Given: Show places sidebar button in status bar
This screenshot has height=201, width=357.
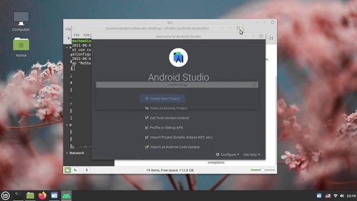Looking at the screenshot, I should [67, 170].
